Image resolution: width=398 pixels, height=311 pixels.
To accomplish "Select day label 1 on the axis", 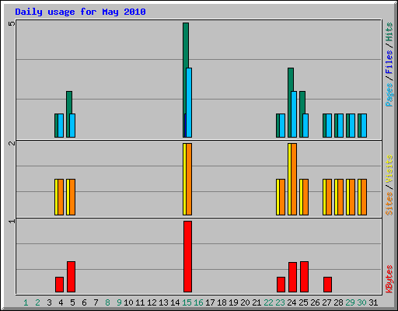I will tap(26, 302).
